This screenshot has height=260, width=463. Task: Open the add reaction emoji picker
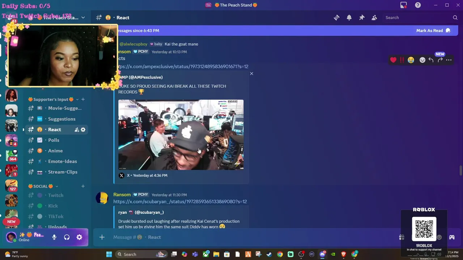(422, 60)
